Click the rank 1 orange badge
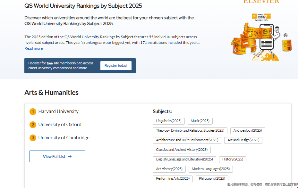Image resolution: width=298 pixels, height=188 pixels. (x=33, y=111)
